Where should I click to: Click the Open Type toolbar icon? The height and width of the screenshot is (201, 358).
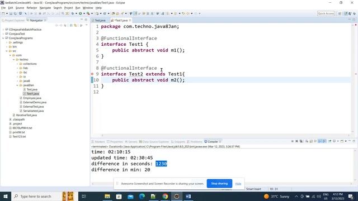click(x=113, y=13)
